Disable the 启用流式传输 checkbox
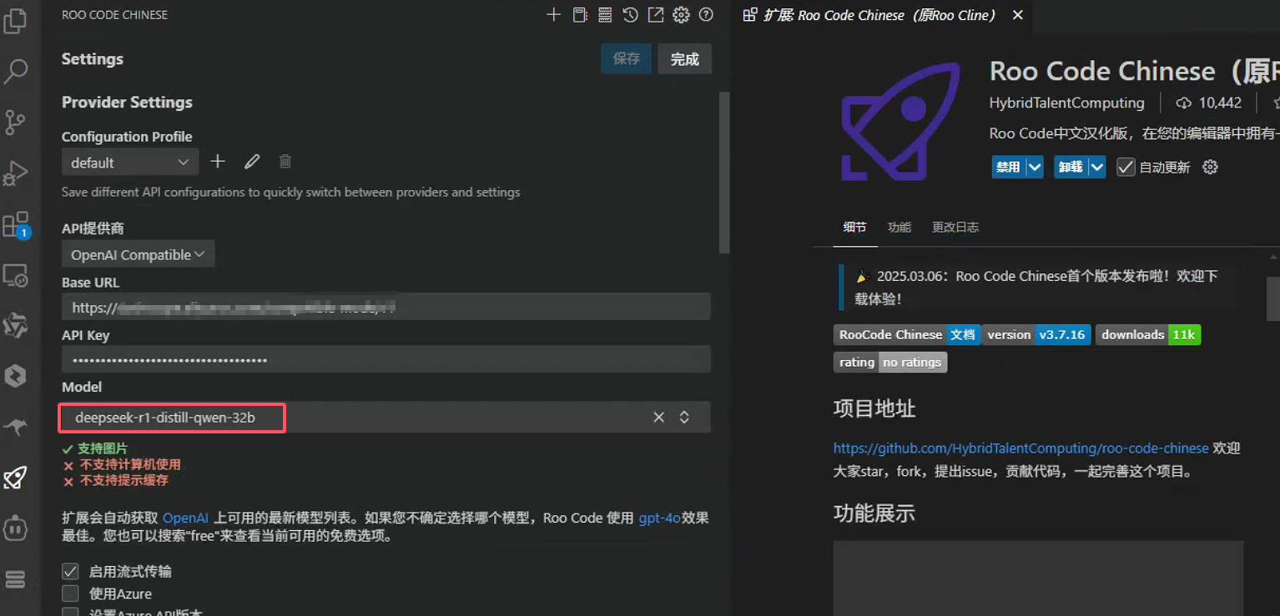Screen dimensions: 1280x616 [71, 571]
